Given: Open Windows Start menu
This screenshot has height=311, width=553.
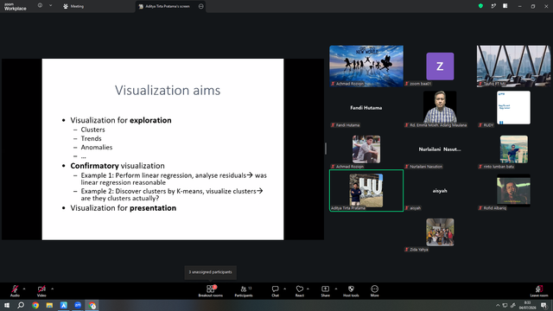Looking at the screenshot, I should (7, 305).
